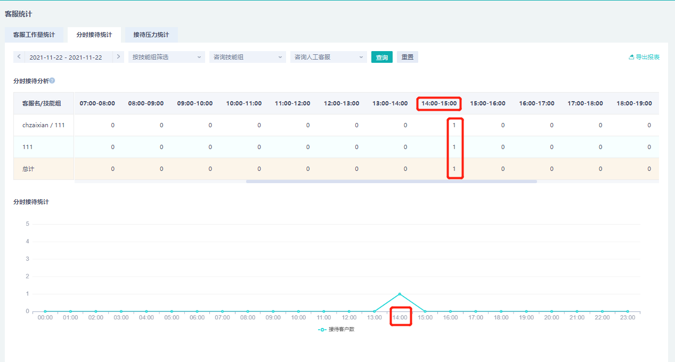Click the 15:00 data point on chart

coord(425,311)
